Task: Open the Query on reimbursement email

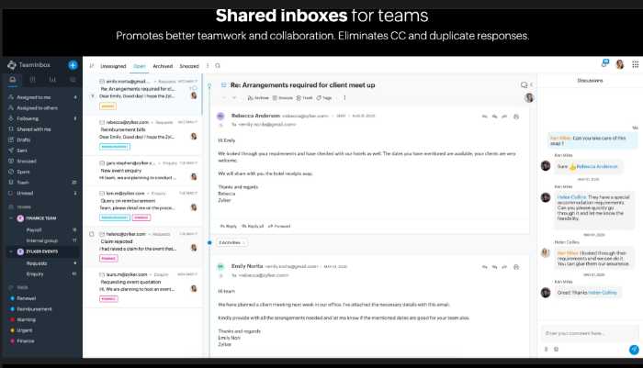Action: (x=144, y=205)
